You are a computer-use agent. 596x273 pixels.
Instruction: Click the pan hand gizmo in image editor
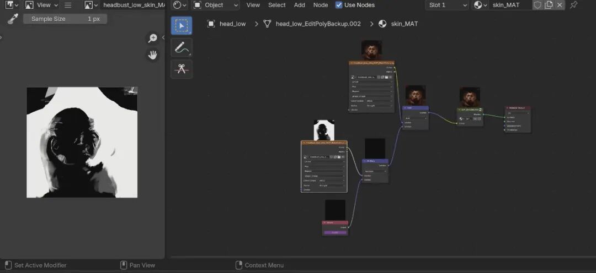click(x=152, y=55)
